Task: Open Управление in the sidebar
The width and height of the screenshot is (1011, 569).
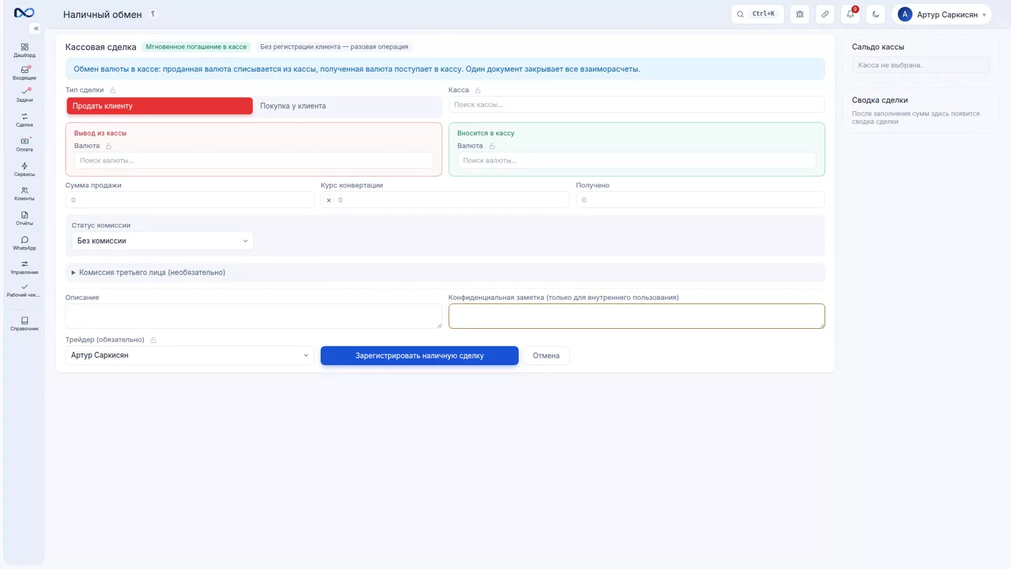Action: click(24, 267)
